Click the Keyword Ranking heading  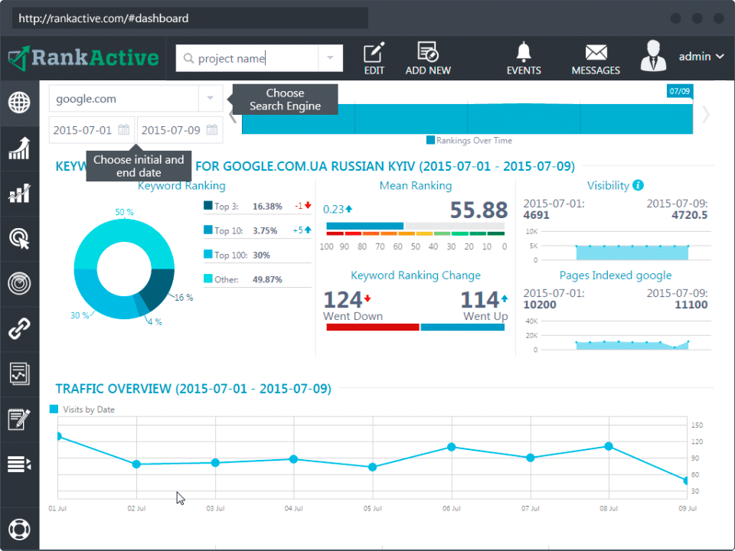181,185
